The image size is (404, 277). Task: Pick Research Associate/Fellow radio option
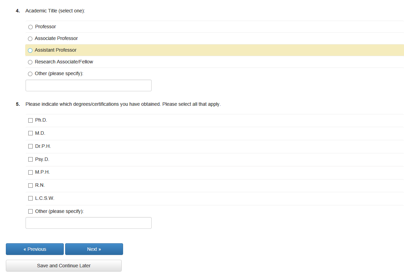(x=30, y=62)
